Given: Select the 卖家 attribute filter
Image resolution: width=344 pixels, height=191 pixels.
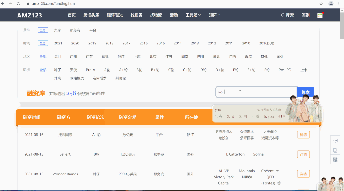Looking at the screenshot, I should point(57,30).
